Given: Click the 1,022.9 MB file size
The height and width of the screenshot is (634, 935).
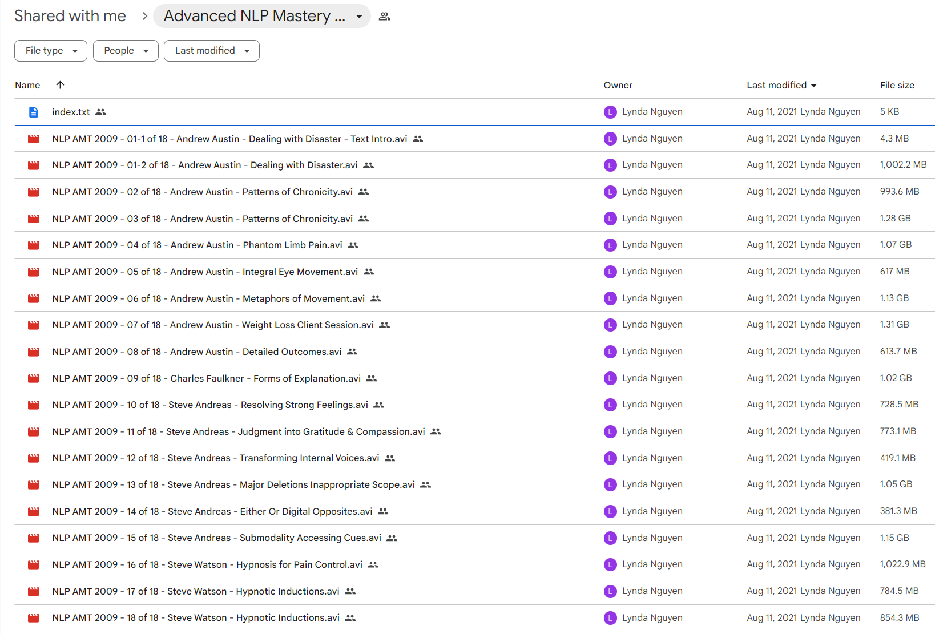Looking at the screenshot, I should pos(902,564).
